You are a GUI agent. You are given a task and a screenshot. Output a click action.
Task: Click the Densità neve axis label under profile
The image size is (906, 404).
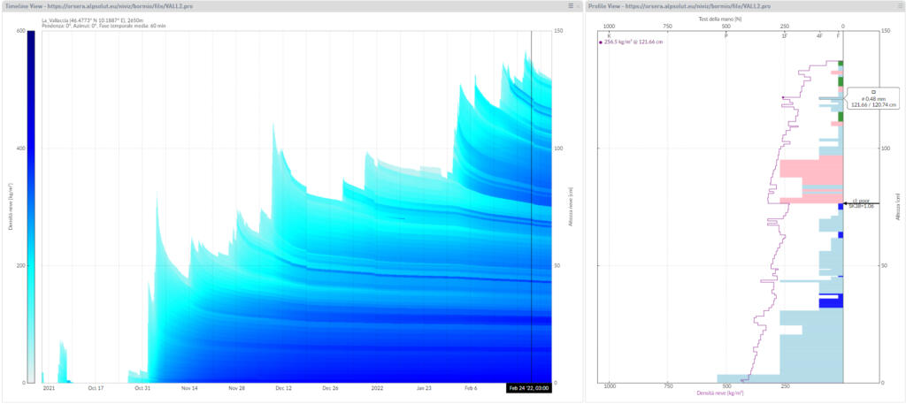[x=719, y=393]
